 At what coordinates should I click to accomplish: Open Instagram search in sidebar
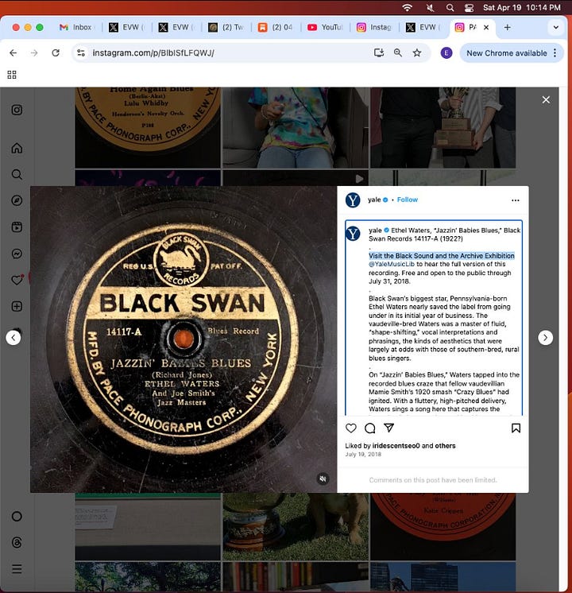click(17, 174)
